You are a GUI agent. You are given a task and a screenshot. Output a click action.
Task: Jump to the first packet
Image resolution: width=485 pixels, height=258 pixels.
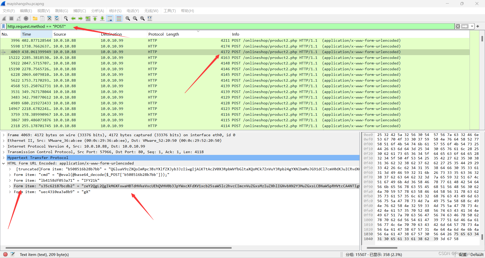click(x=95, y=18)
